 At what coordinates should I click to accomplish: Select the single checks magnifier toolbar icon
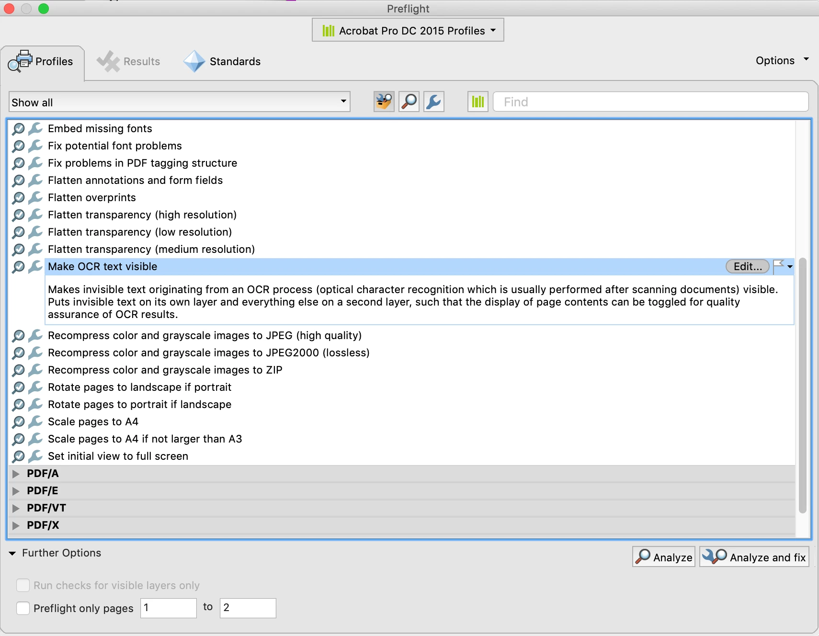click(x=409, y=102)
